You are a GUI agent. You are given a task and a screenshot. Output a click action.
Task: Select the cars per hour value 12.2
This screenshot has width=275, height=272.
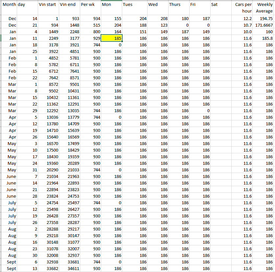point(243,19)
